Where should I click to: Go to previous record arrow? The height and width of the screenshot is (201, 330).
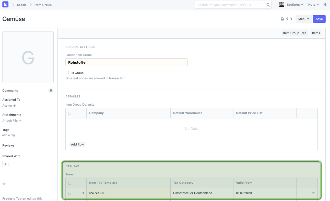[x=287, y=19]
